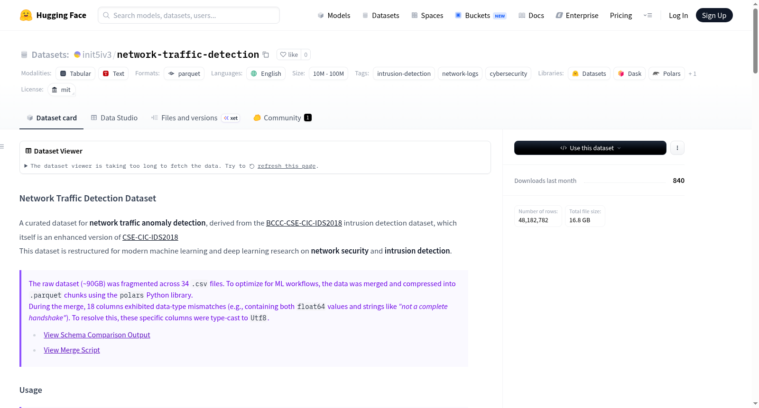Click the Usage heading
This screenshot has width=759, height=408.
coord(31,390)
